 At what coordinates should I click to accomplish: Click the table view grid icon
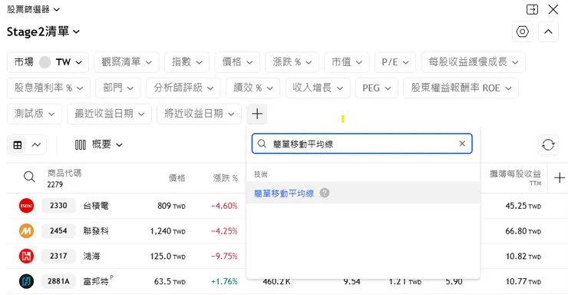18,145
